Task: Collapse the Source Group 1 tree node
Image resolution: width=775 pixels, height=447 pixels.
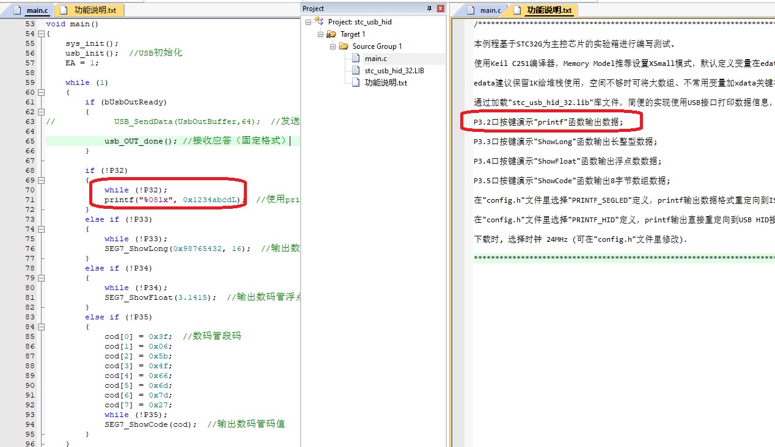Action: (333, 46)
